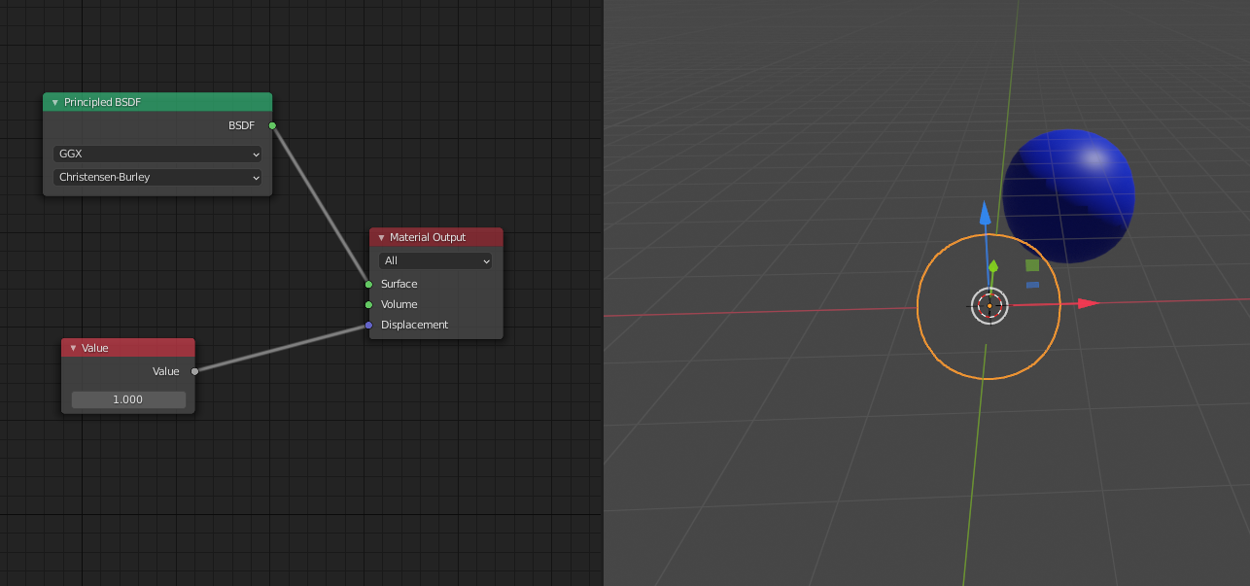The width and height of the screenshot is (1250, 586).
Task: Click the blue plane-constraint gizmo square
Action: (1032, 285)
